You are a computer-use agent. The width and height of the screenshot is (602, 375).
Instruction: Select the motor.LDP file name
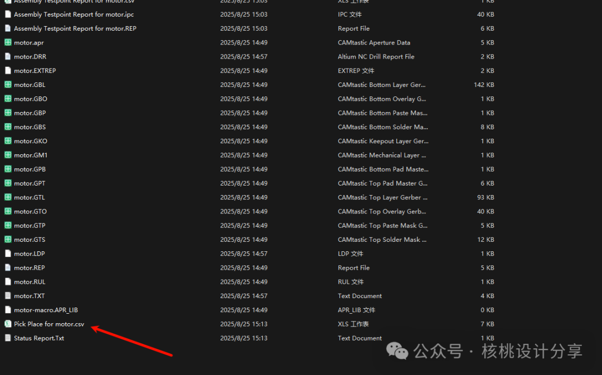29,254
